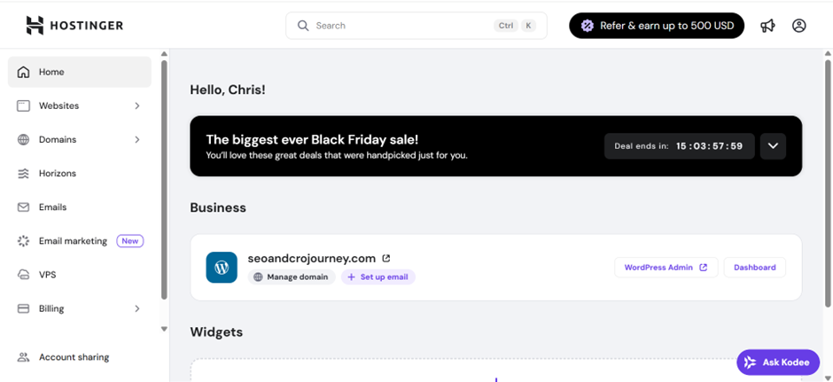Open Email marketing in the sidebar
Viewport: 833px width, 382px height.
(73, 241)
